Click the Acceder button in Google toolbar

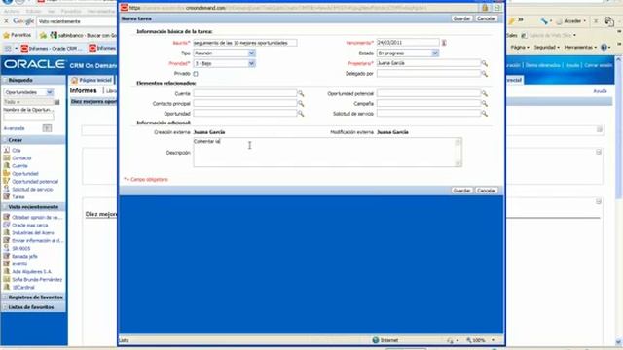click(571, 21)
